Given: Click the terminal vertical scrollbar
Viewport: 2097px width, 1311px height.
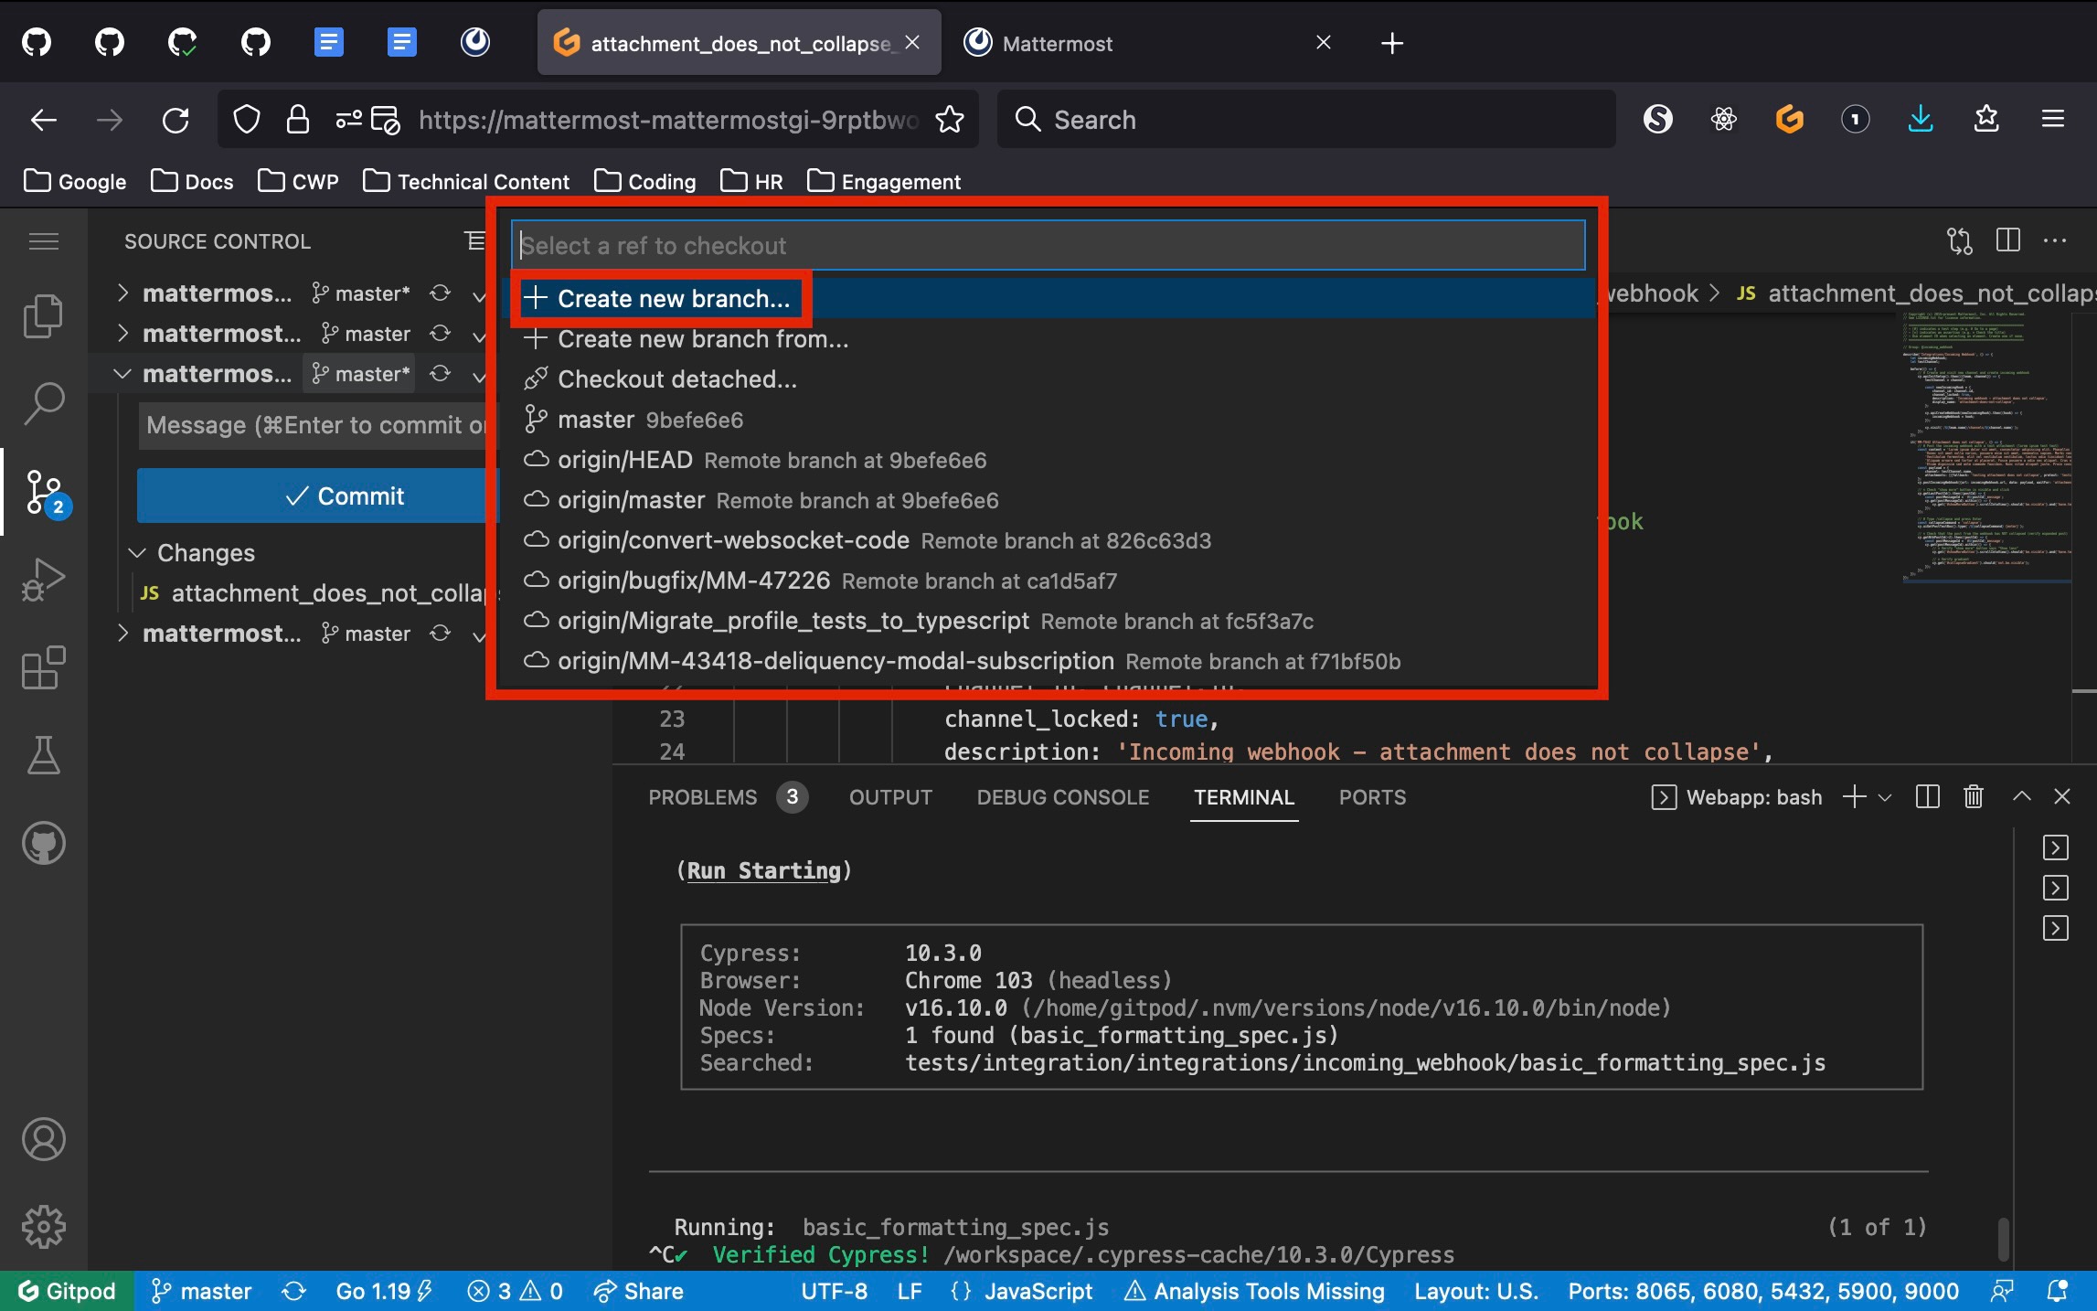Looking at the screenshot, I should (x=2004, y=1238).
